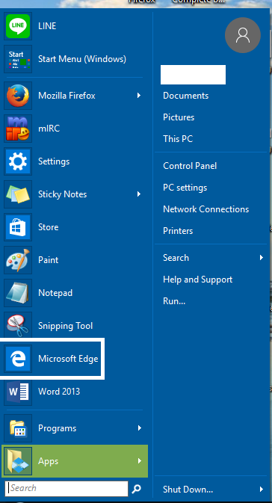Select the Start Menu (Windows) label
The width and height of the screenshot is (272, 503).
pyautogui.click(x=82, y=59)
